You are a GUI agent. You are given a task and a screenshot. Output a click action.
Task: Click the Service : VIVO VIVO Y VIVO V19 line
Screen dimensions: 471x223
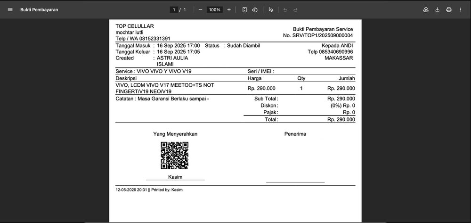[154, 71]
